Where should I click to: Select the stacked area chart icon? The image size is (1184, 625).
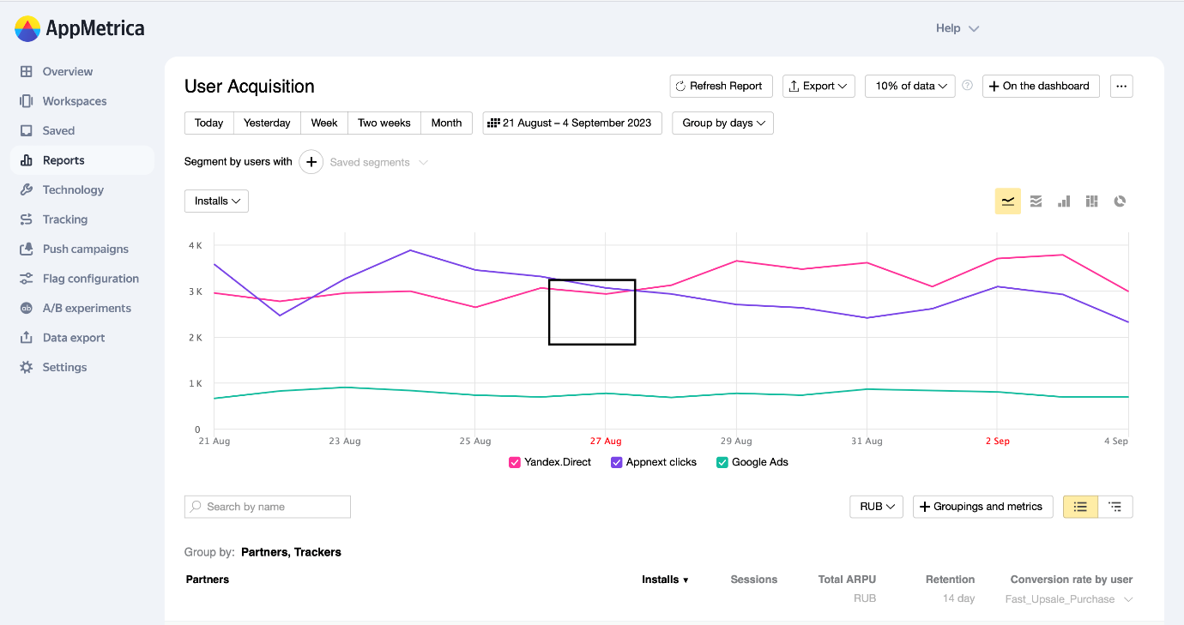(1036, 201)
